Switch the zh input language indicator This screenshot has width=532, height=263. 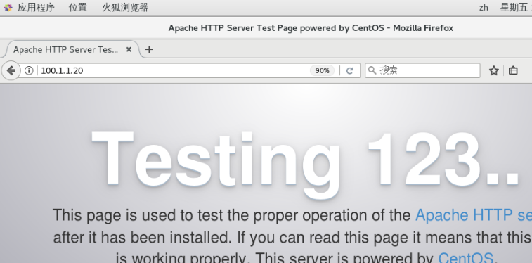(x=484, y=8)
